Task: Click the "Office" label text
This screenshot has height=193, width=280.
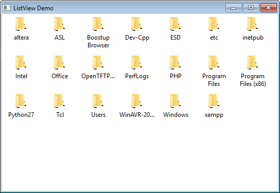Action: point(60,76)
